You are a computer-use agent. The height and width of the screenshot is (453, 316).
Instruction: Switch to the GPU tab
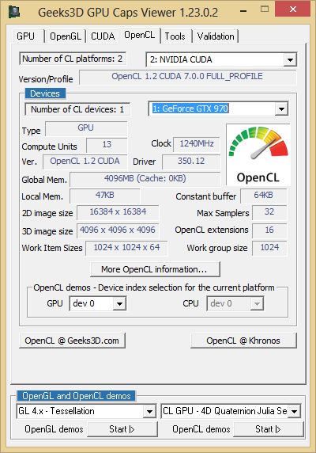point(25,36)
